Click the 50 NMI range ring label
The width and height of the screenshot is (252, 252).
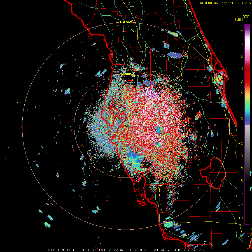click(x=126, y=74)
